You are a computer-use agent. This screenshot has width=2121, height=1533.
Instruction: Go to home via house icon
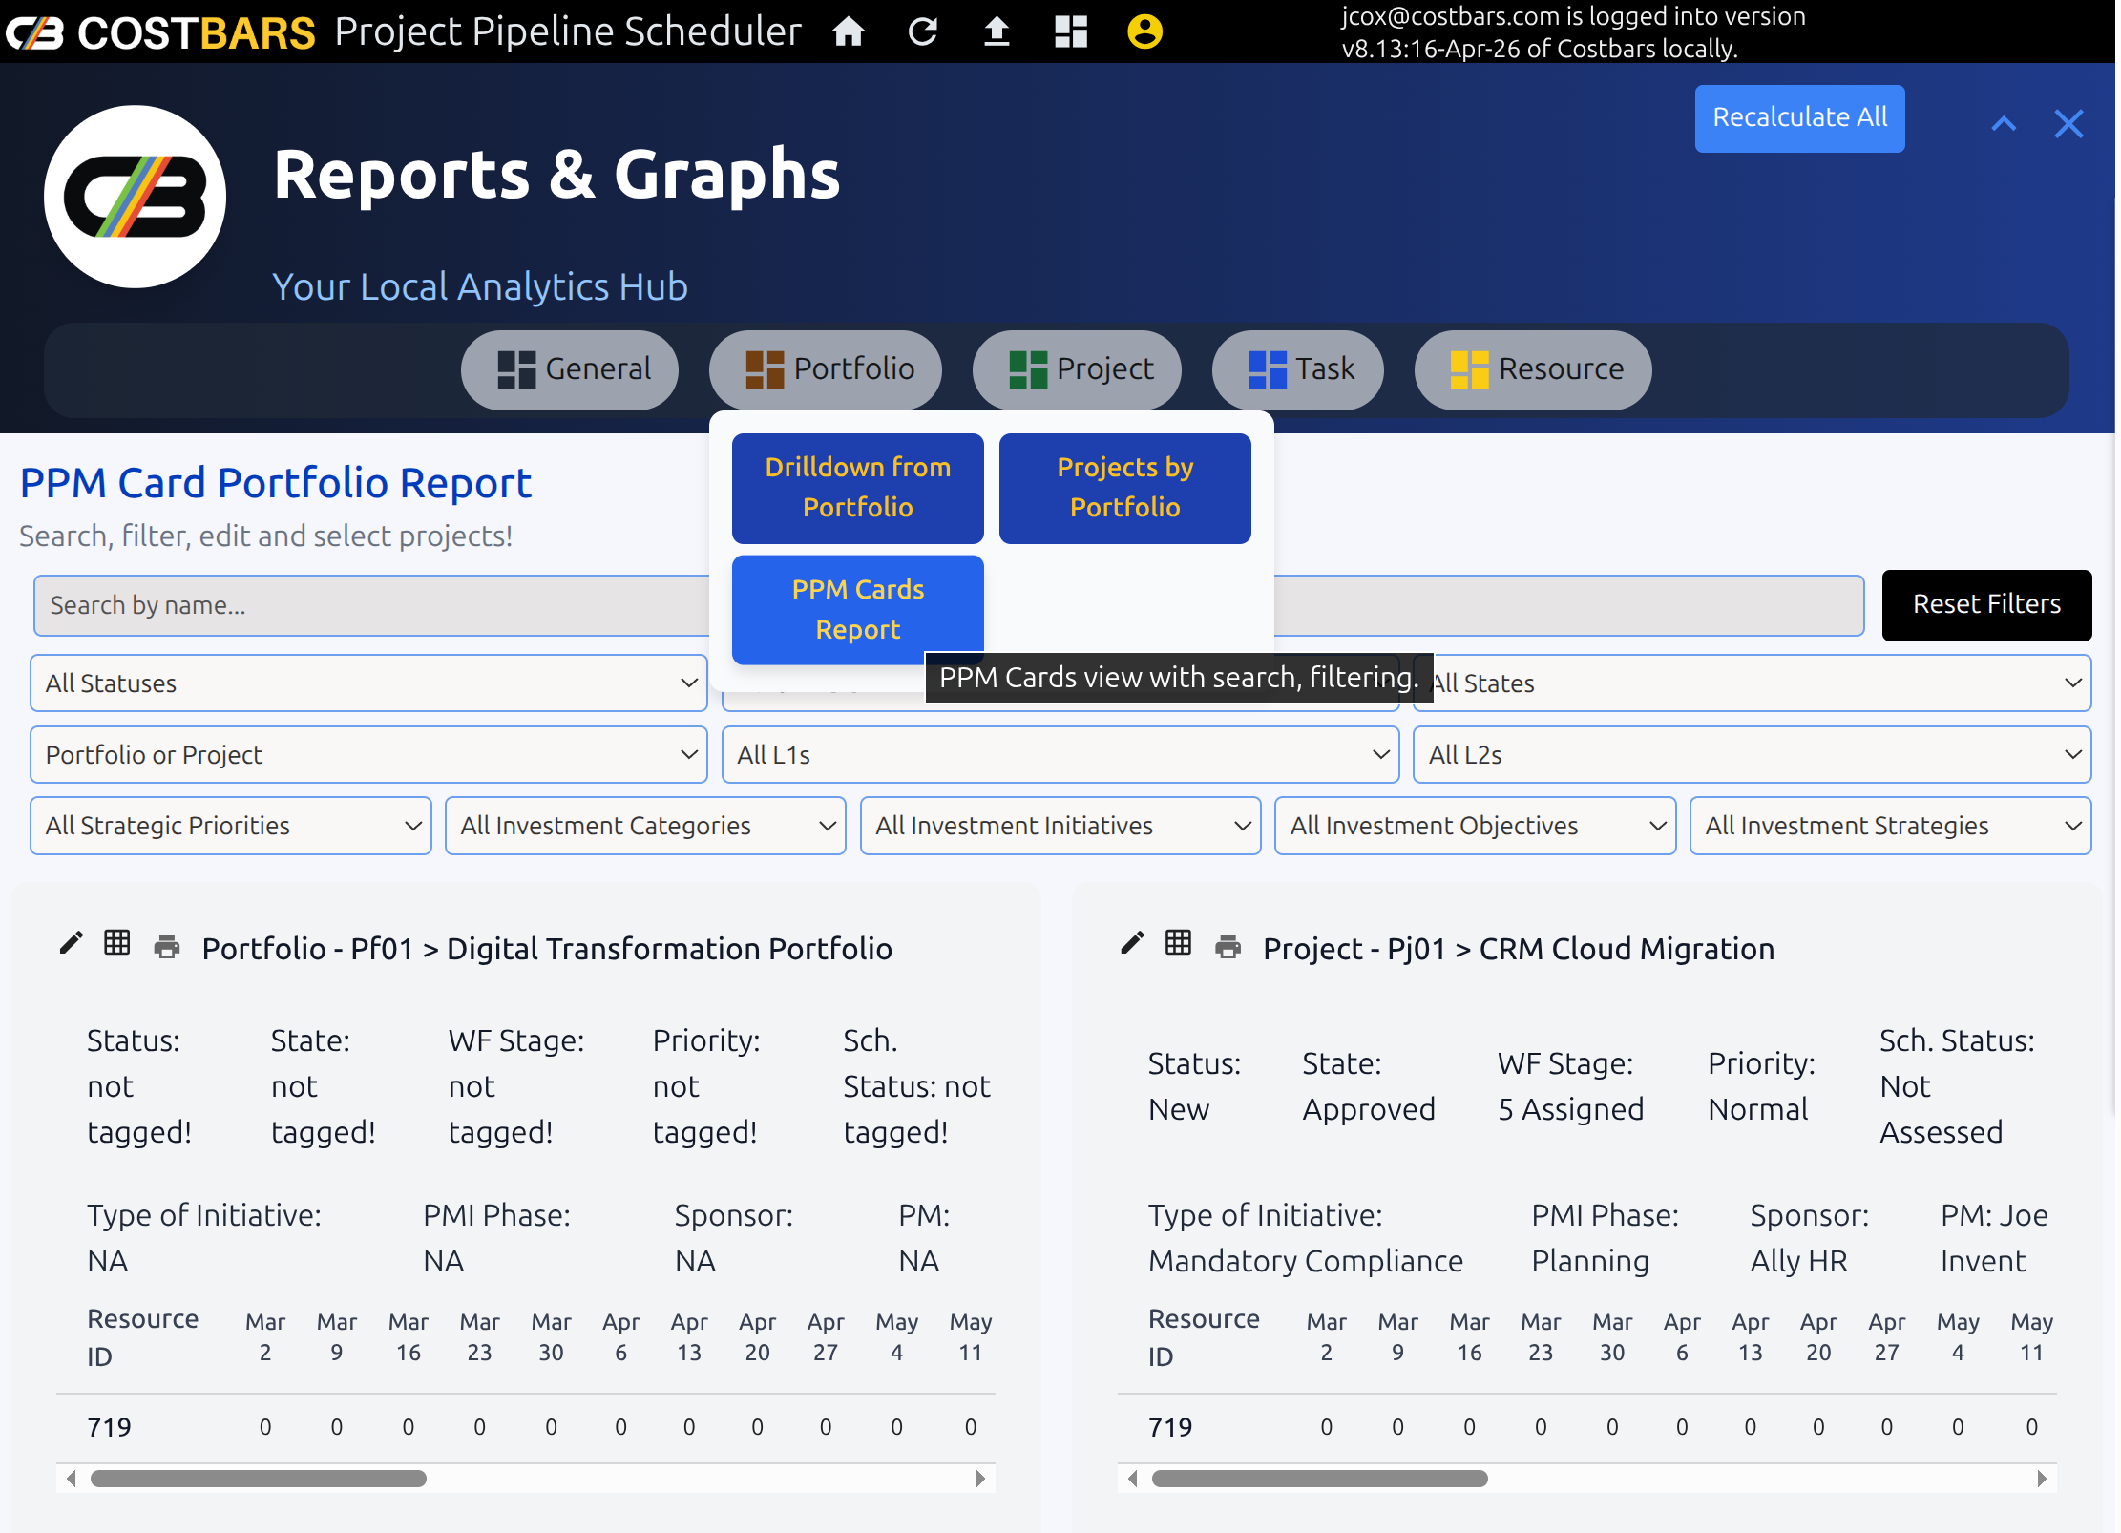pyautogui.click(x=848, y=32)
